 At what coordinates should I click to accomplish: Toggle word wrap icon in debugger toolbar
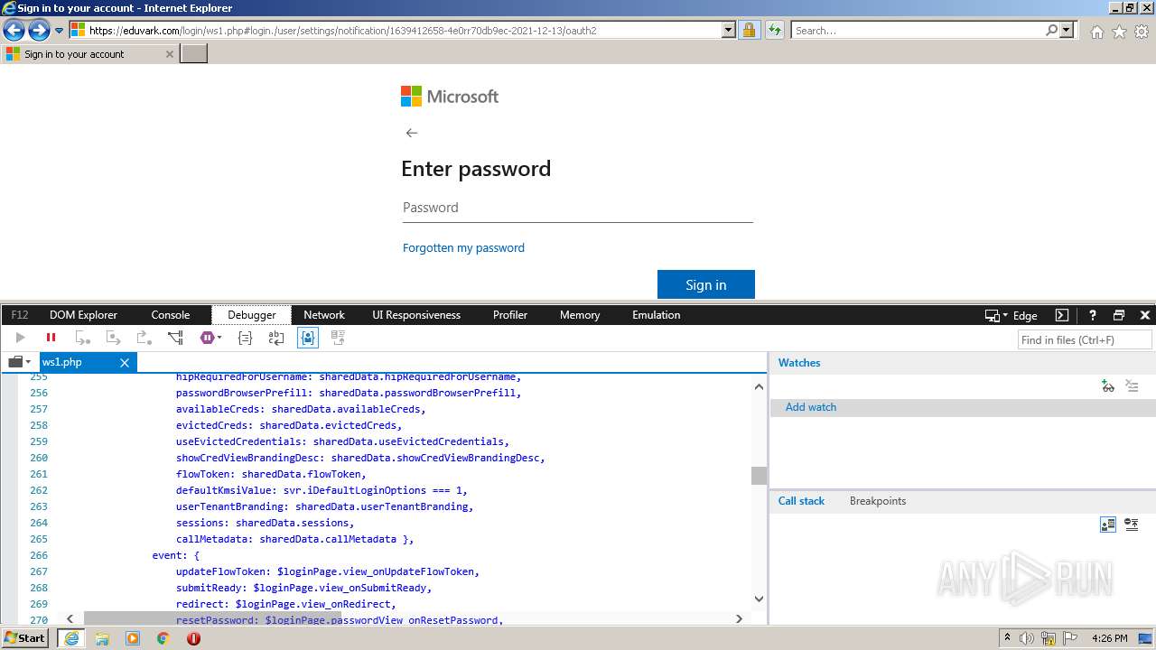pos(276,338)
